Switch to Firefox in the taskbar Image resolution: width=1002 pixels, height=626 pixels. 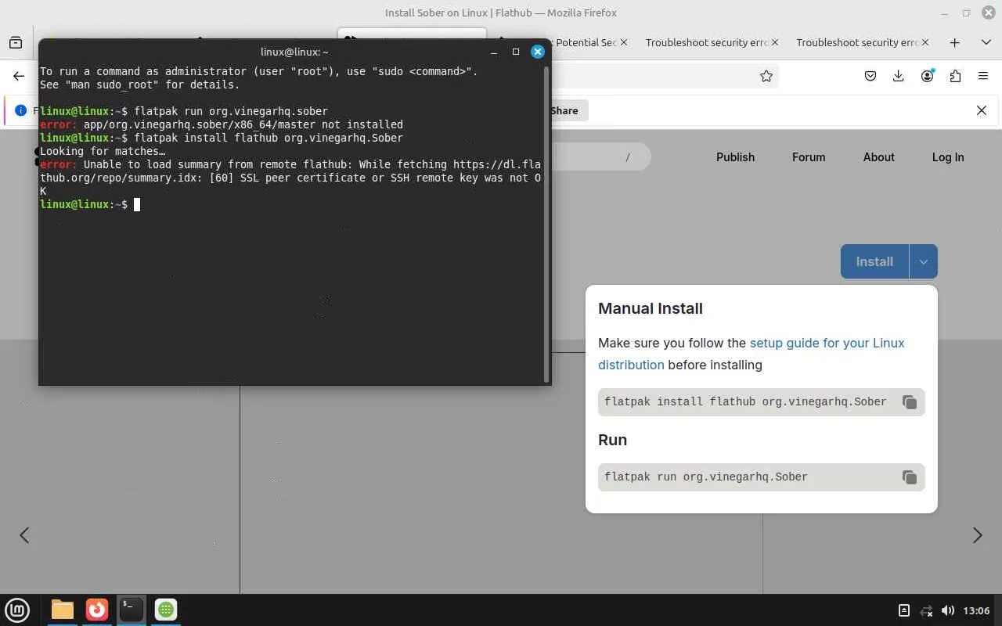97,610
